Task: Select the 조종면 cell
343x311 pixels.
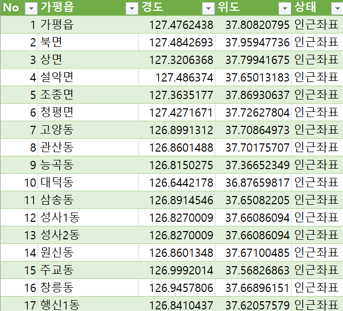Action: (88, 95)
